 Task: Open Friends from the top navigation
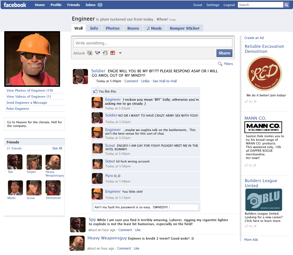click(x=73, y=5)
